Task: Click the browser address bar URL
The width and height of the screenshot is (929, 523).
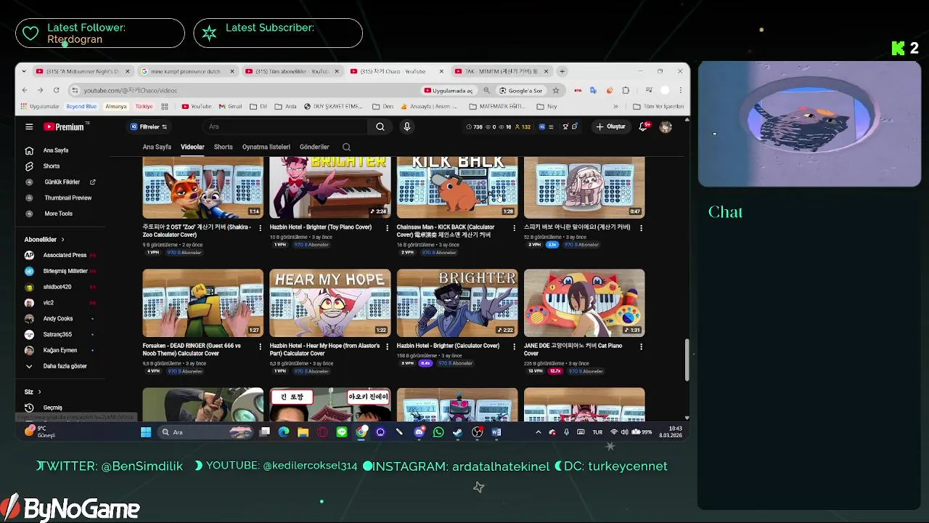Action: 130,90
